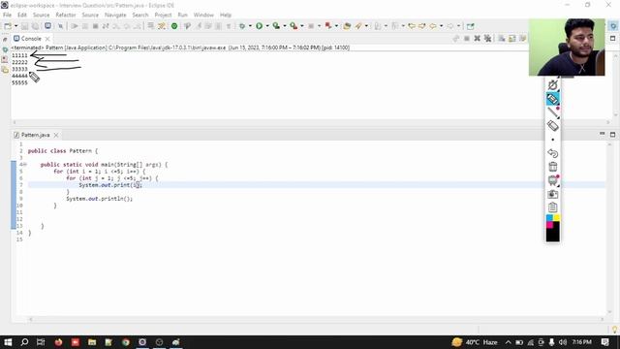Open the Edit menu

click(22, 15)
